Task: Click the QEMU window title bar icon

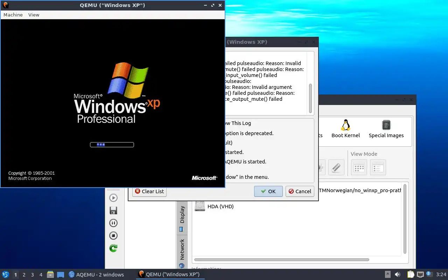Action: 5,5
